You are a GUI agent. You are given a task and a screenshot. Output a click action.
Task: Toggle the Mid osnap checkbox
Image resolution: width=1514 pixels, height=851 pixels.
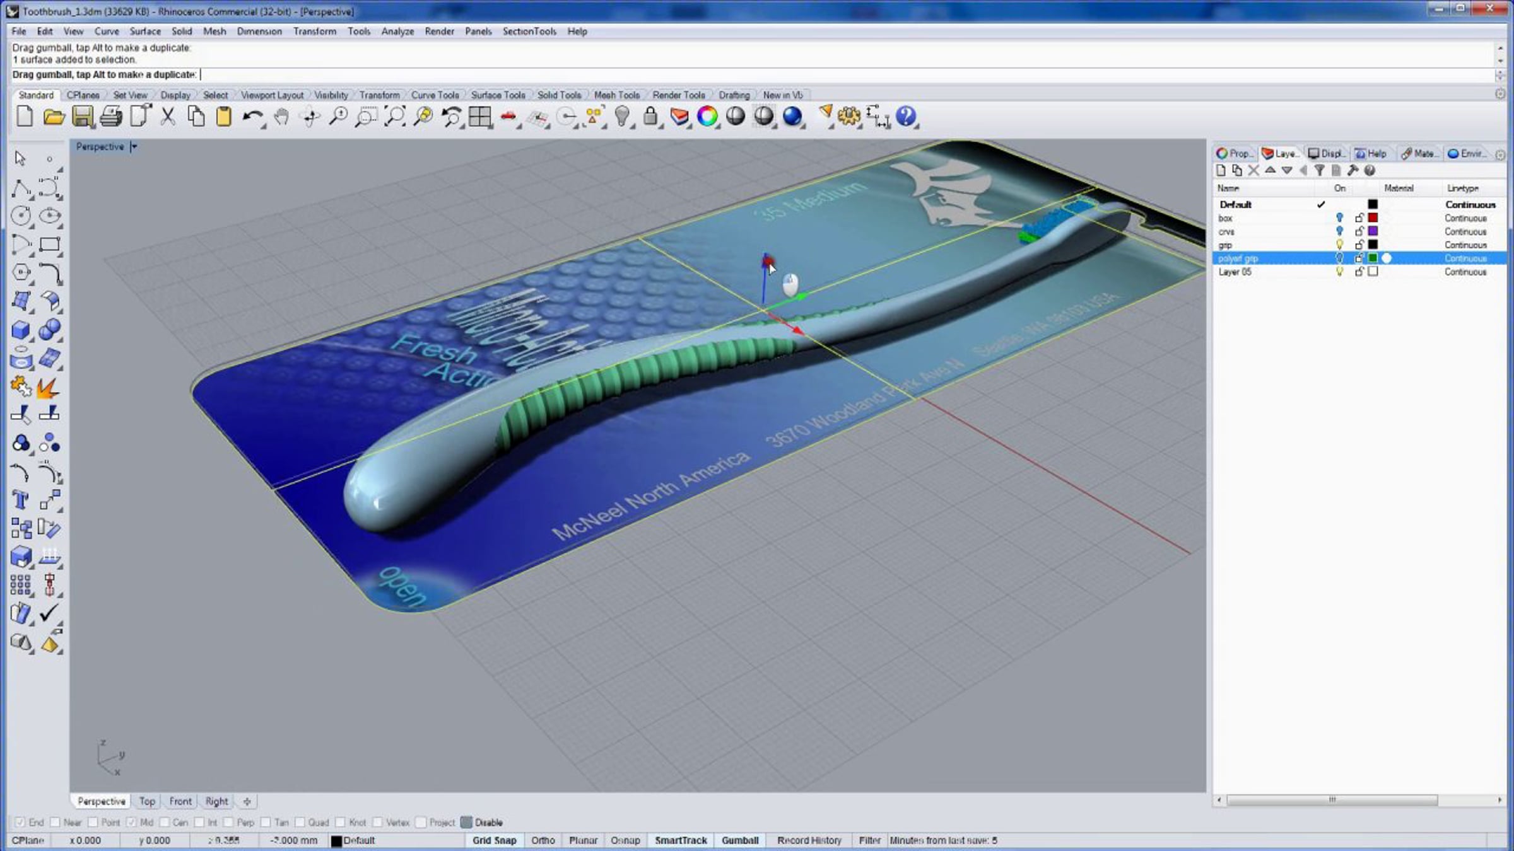coord(131,822)
